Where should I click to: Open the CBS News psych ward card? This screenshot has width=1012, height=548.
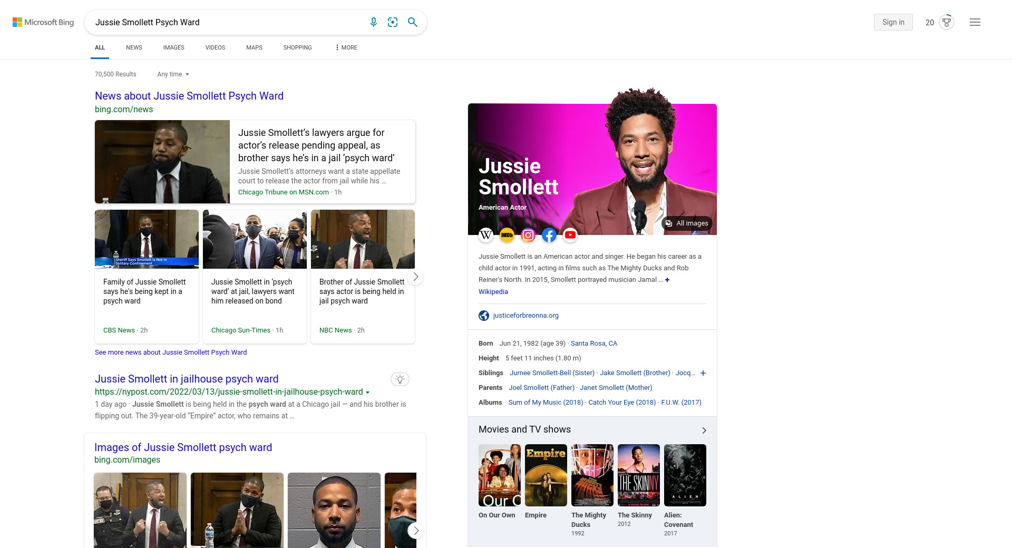point(147,277)
